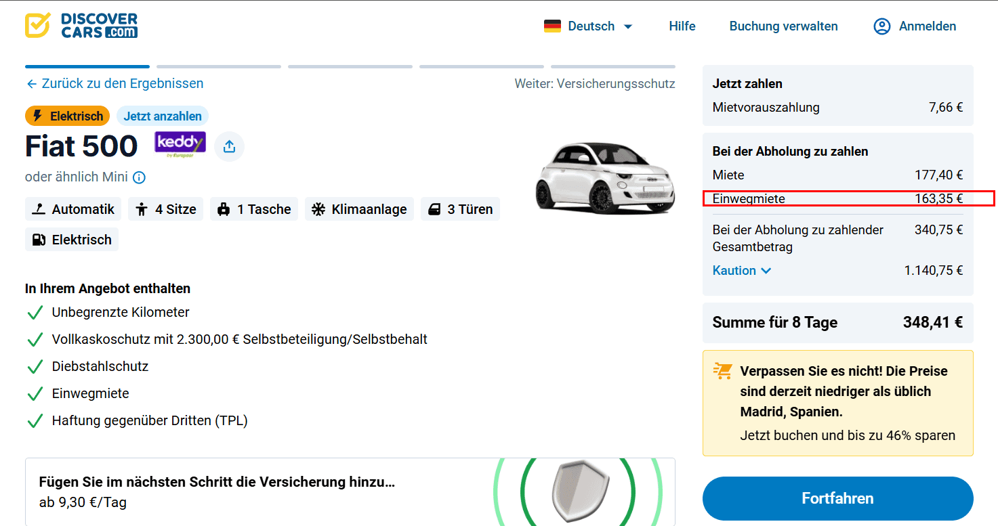Click the Fiat 500 car image
Viewport: 998px width, 526px height.
click(605, 177)
